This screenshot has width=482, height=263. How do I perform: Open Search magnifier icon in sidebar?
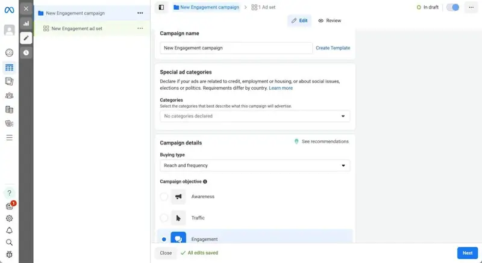tap(9, 243)
